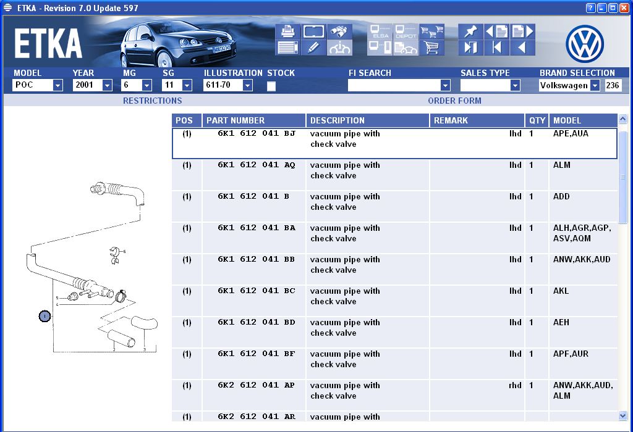This screenshot has height=432, width=633.
Task: Go to the next page document icon
Action: (x=522, y=31)
